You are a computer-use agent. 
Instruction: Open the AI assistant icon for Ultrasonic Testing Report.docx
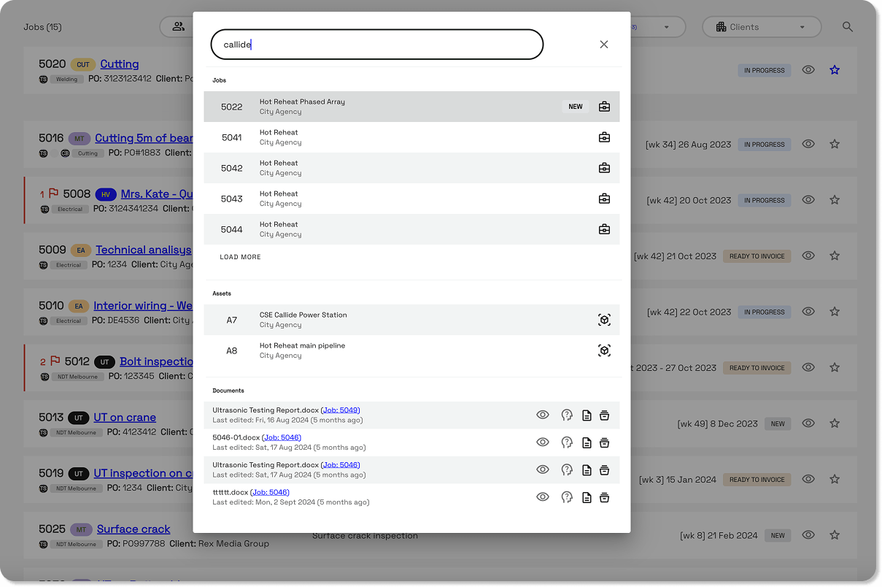[x=567, y=415]
